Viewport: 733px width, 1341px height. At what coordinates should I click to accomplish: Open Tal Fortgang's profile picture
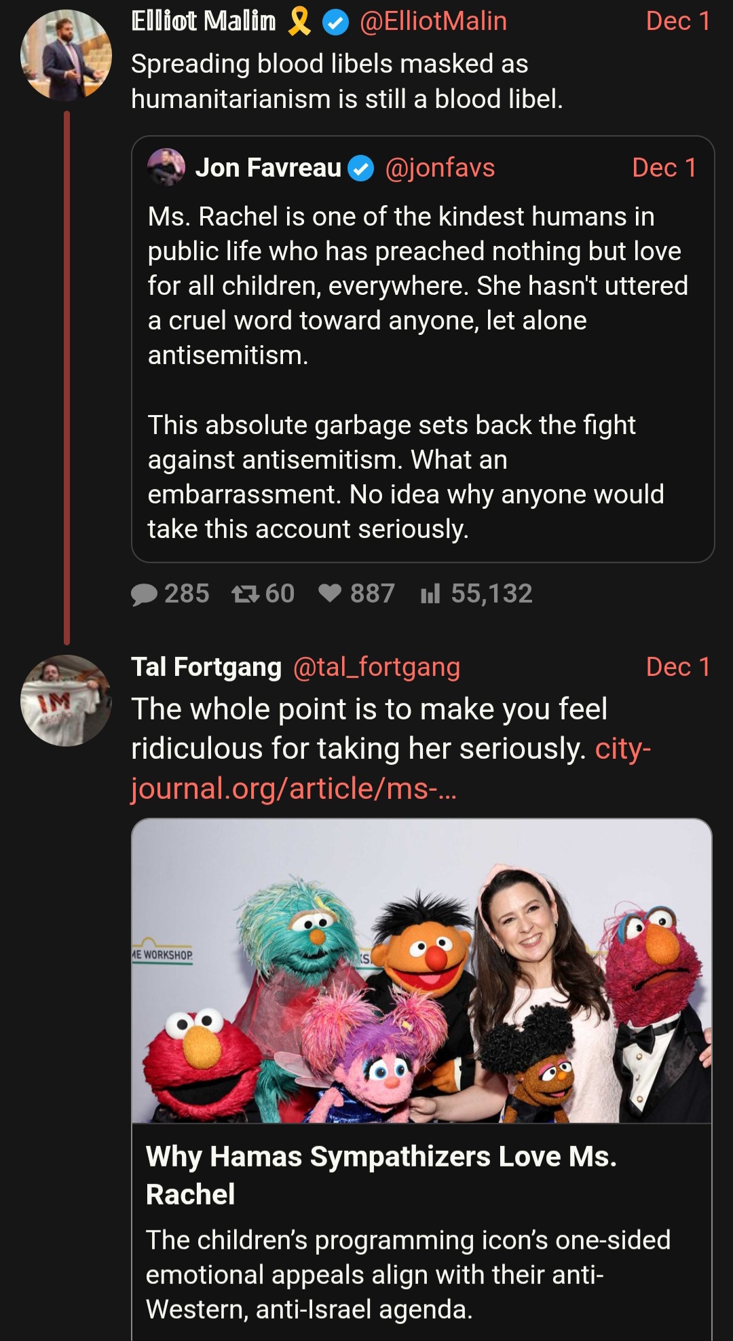pos(66,700)
